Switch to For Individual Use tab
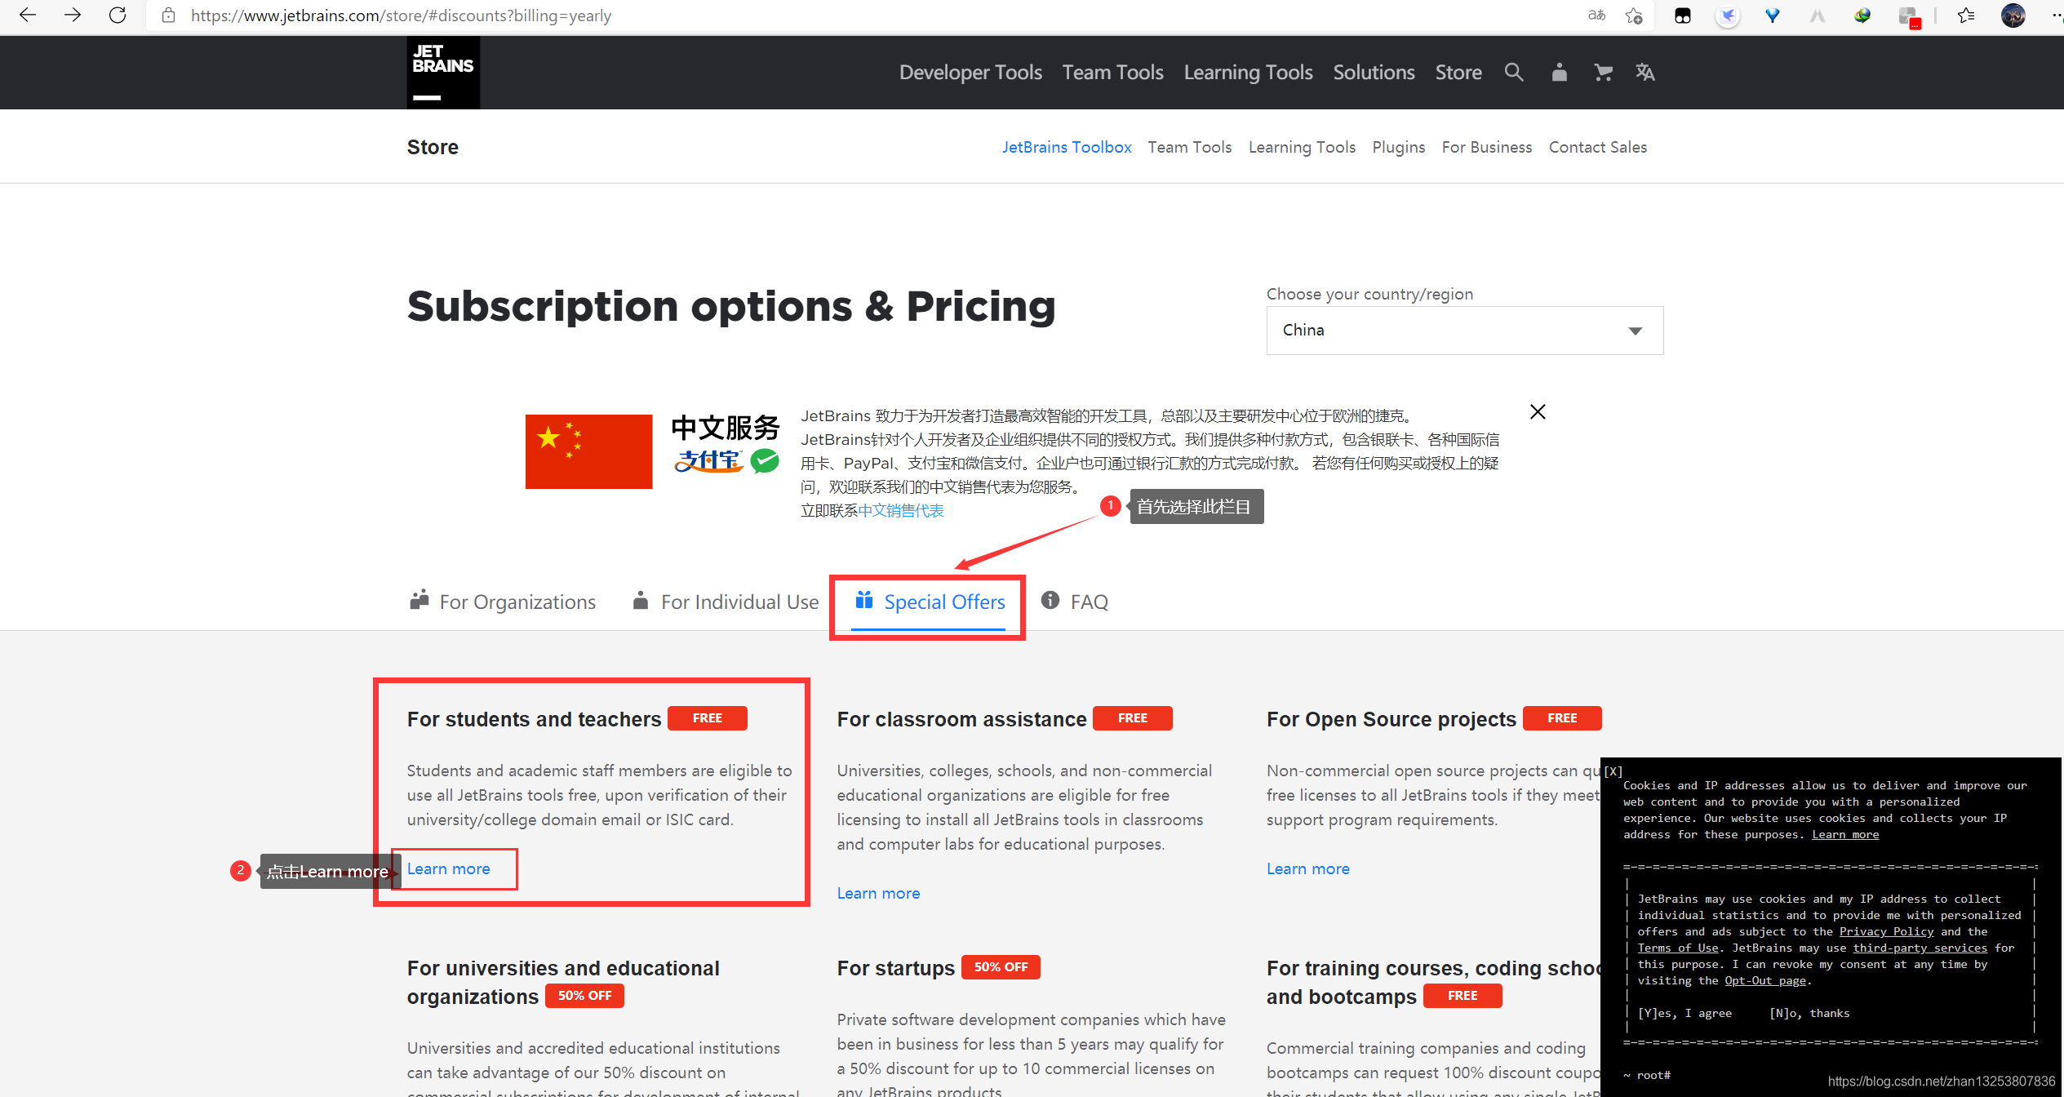The height and width of the screenshot is (1097, 2064). 726,602
